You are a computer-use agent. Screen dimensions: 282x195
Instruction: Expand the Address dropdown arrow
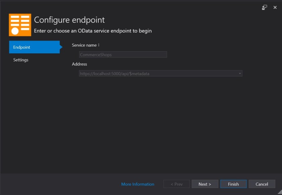(240, 74)
